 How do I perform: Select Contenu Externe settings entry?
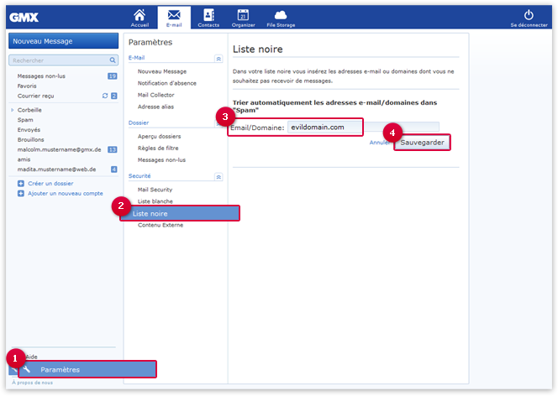coord(161,225)
